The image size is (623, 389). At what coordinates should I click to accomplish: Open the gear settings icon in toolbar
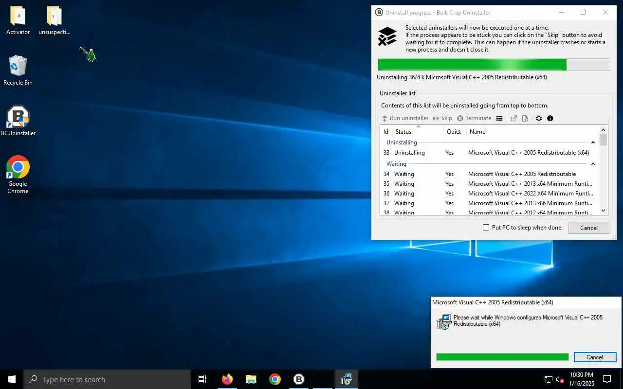(x=539, y=118)
